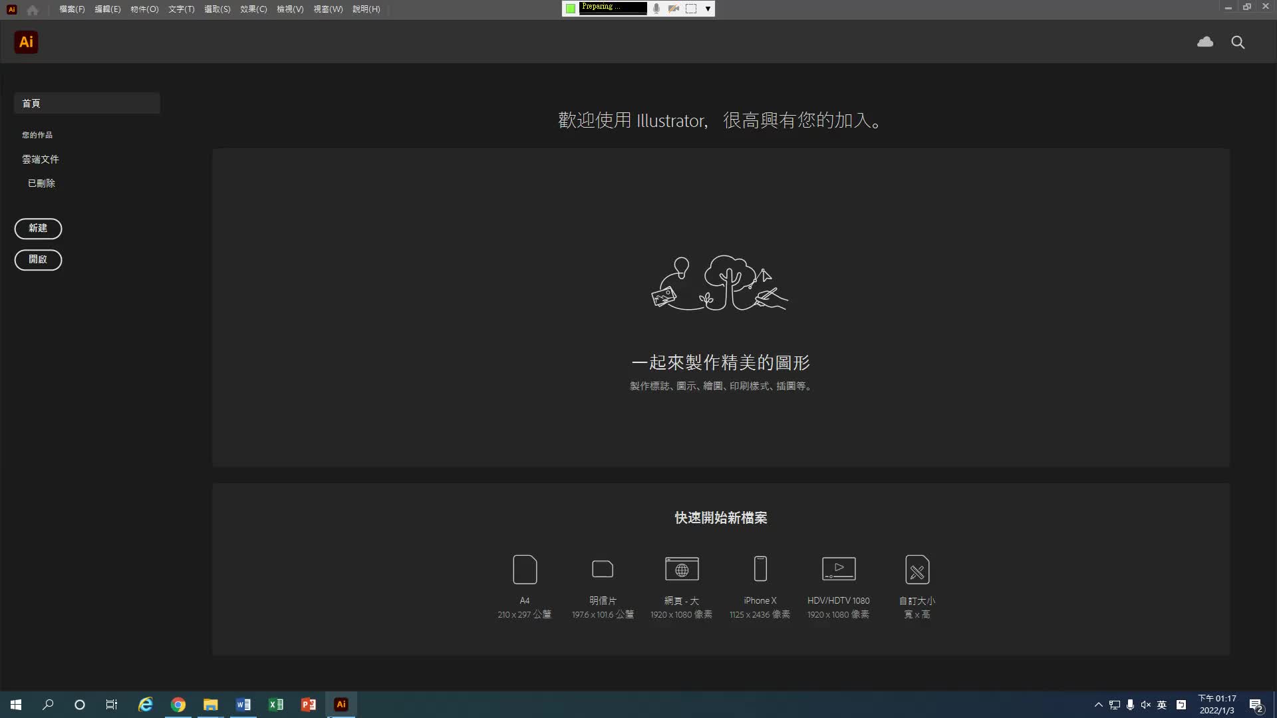Click the microphone icon in the recorder toolbar
The image size is (1277, 718).
[x=656, y=9]
